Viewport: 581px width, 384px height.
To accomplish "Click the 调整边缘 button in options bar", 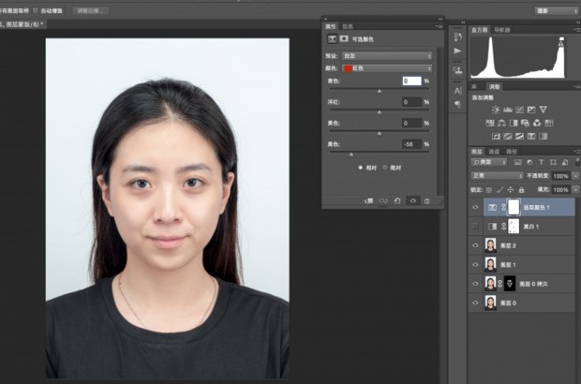I will (x=90, y=10).
